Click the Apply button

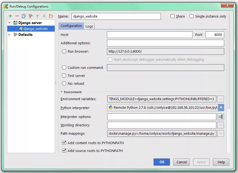tap(201, 162)
